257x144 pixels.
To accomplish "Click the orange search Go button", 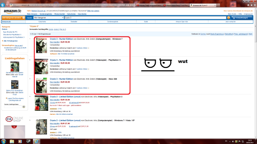I will coord(228,18).
